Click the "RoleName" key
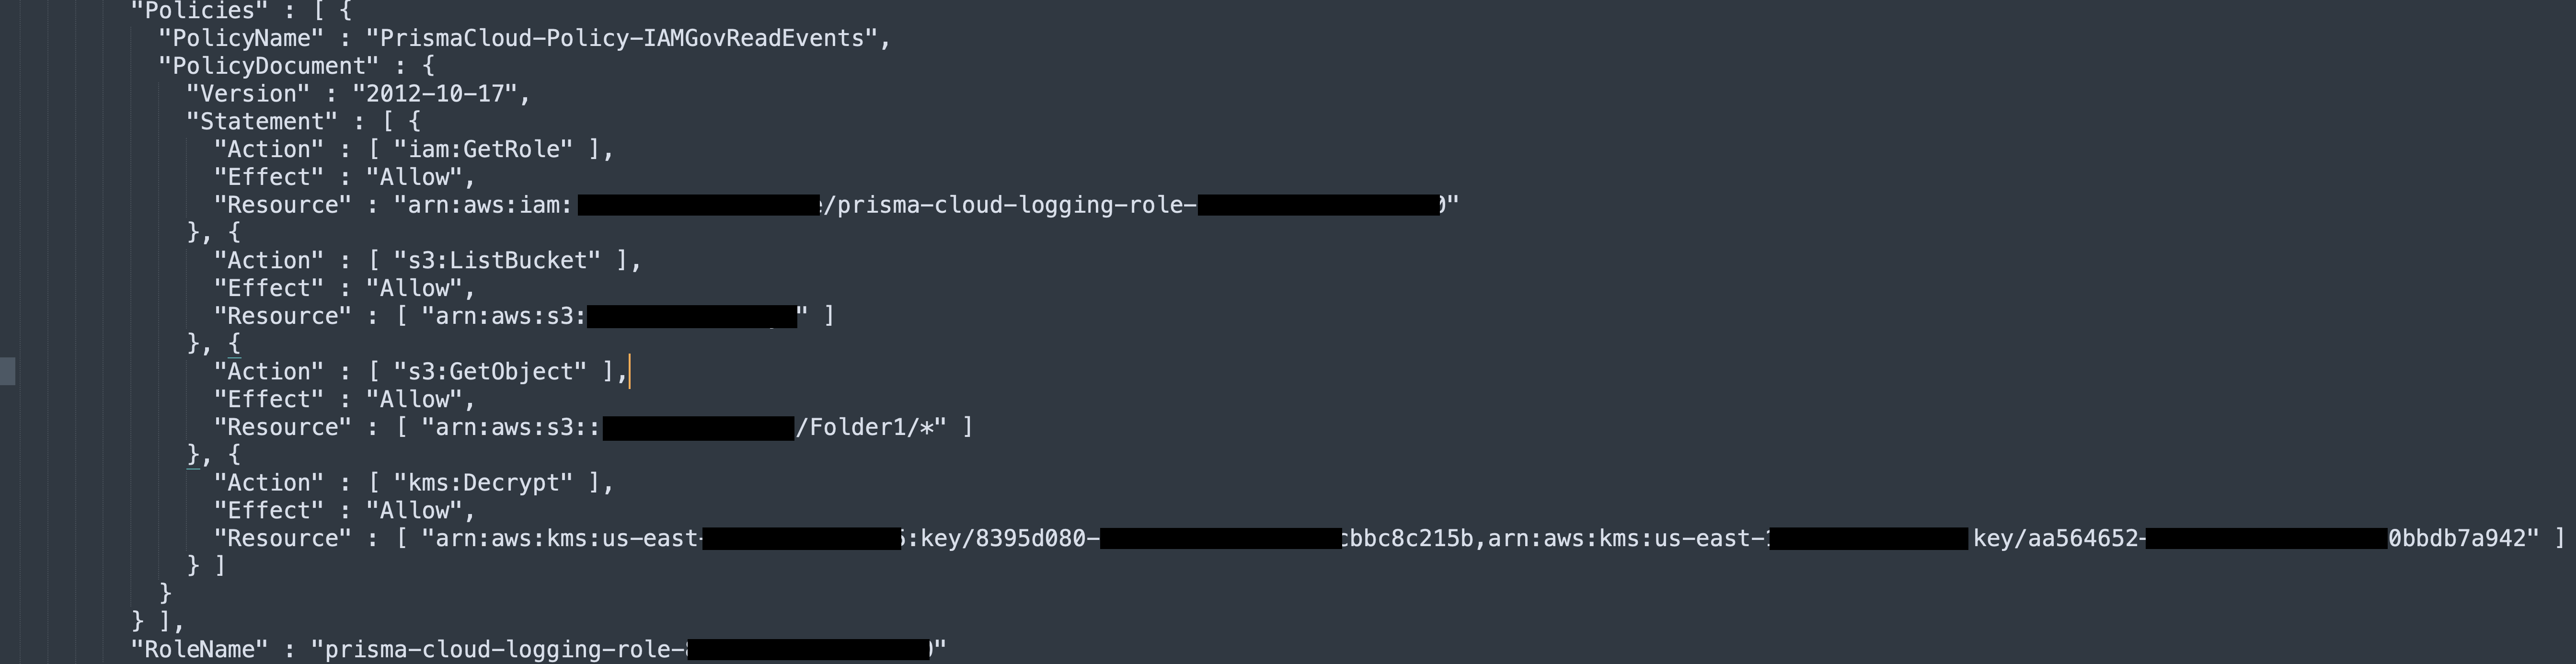This screenshot has width=2576, height=664. [x=199, y=650]
